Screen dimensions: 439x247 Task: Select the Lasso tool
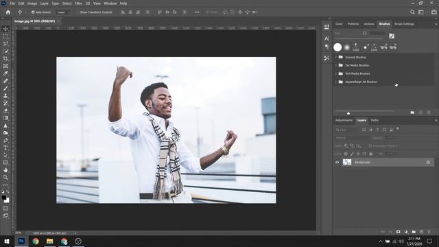point(5,44)
